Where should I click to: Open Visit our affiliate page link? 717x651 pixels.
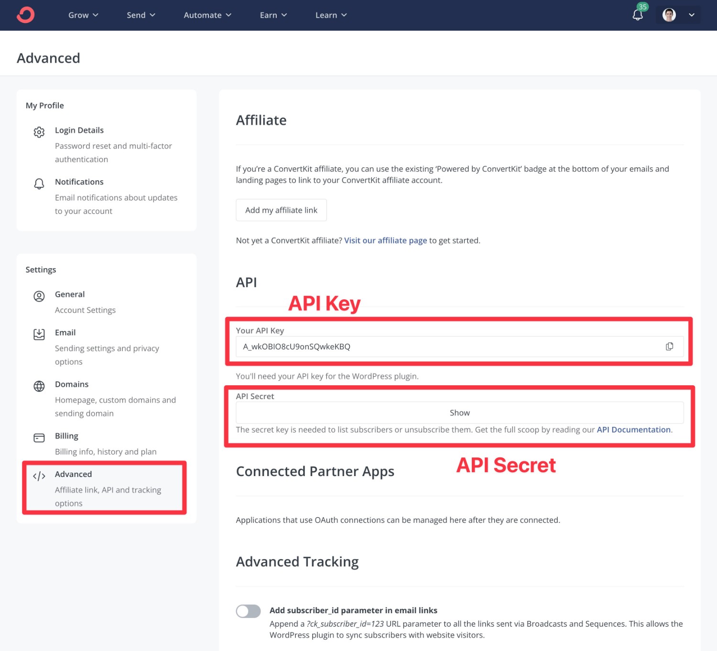pos(385,240)
